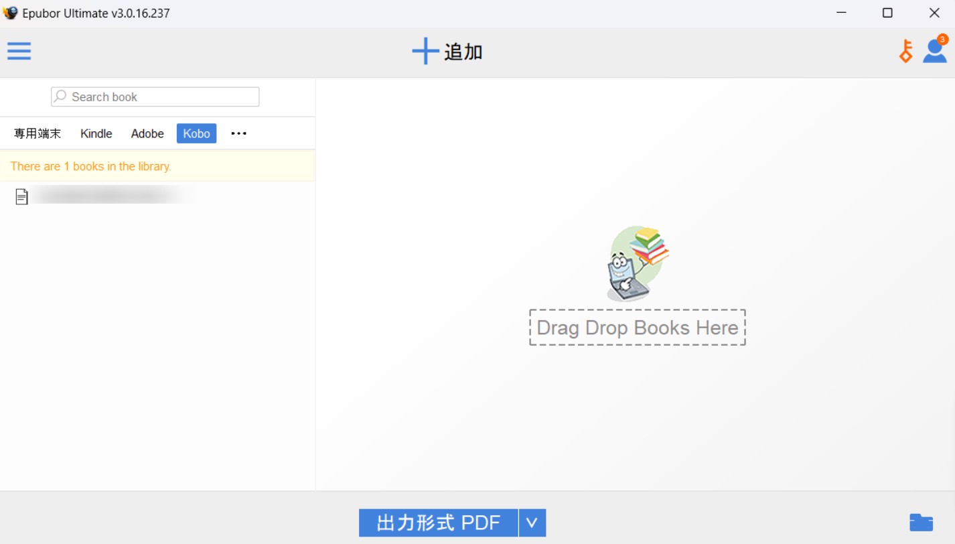Switch to the 専用端末 tab

click(38, 133)
